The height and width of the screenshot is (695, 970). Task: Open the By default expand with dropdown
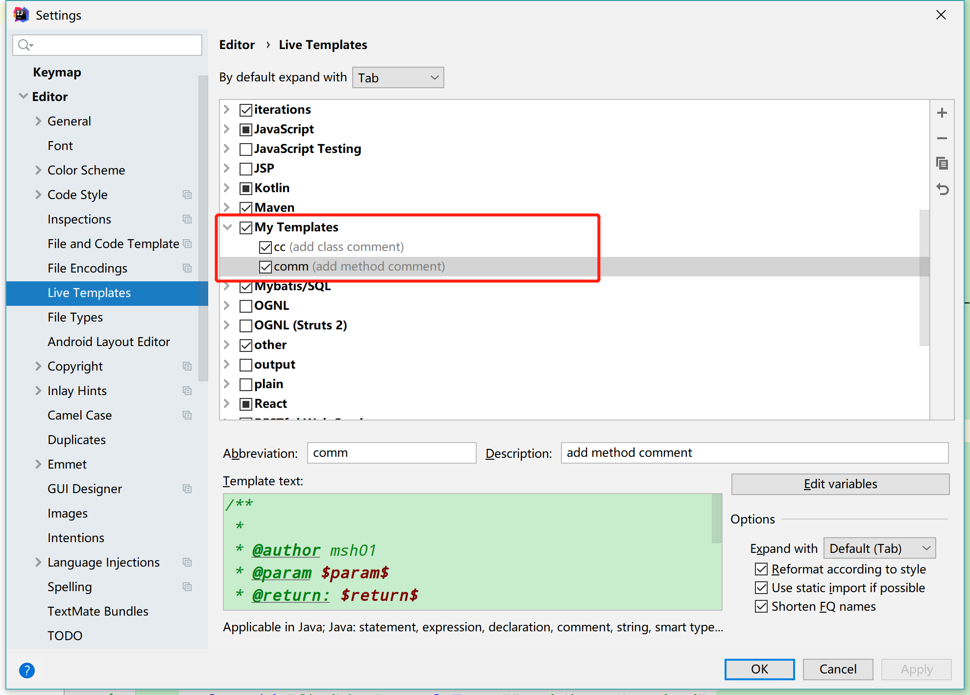398,78
